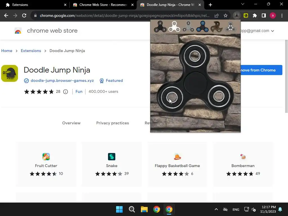This screenshot has width=288, height=216.
Task: Open the Fun category link
Action: coord(79,91)
